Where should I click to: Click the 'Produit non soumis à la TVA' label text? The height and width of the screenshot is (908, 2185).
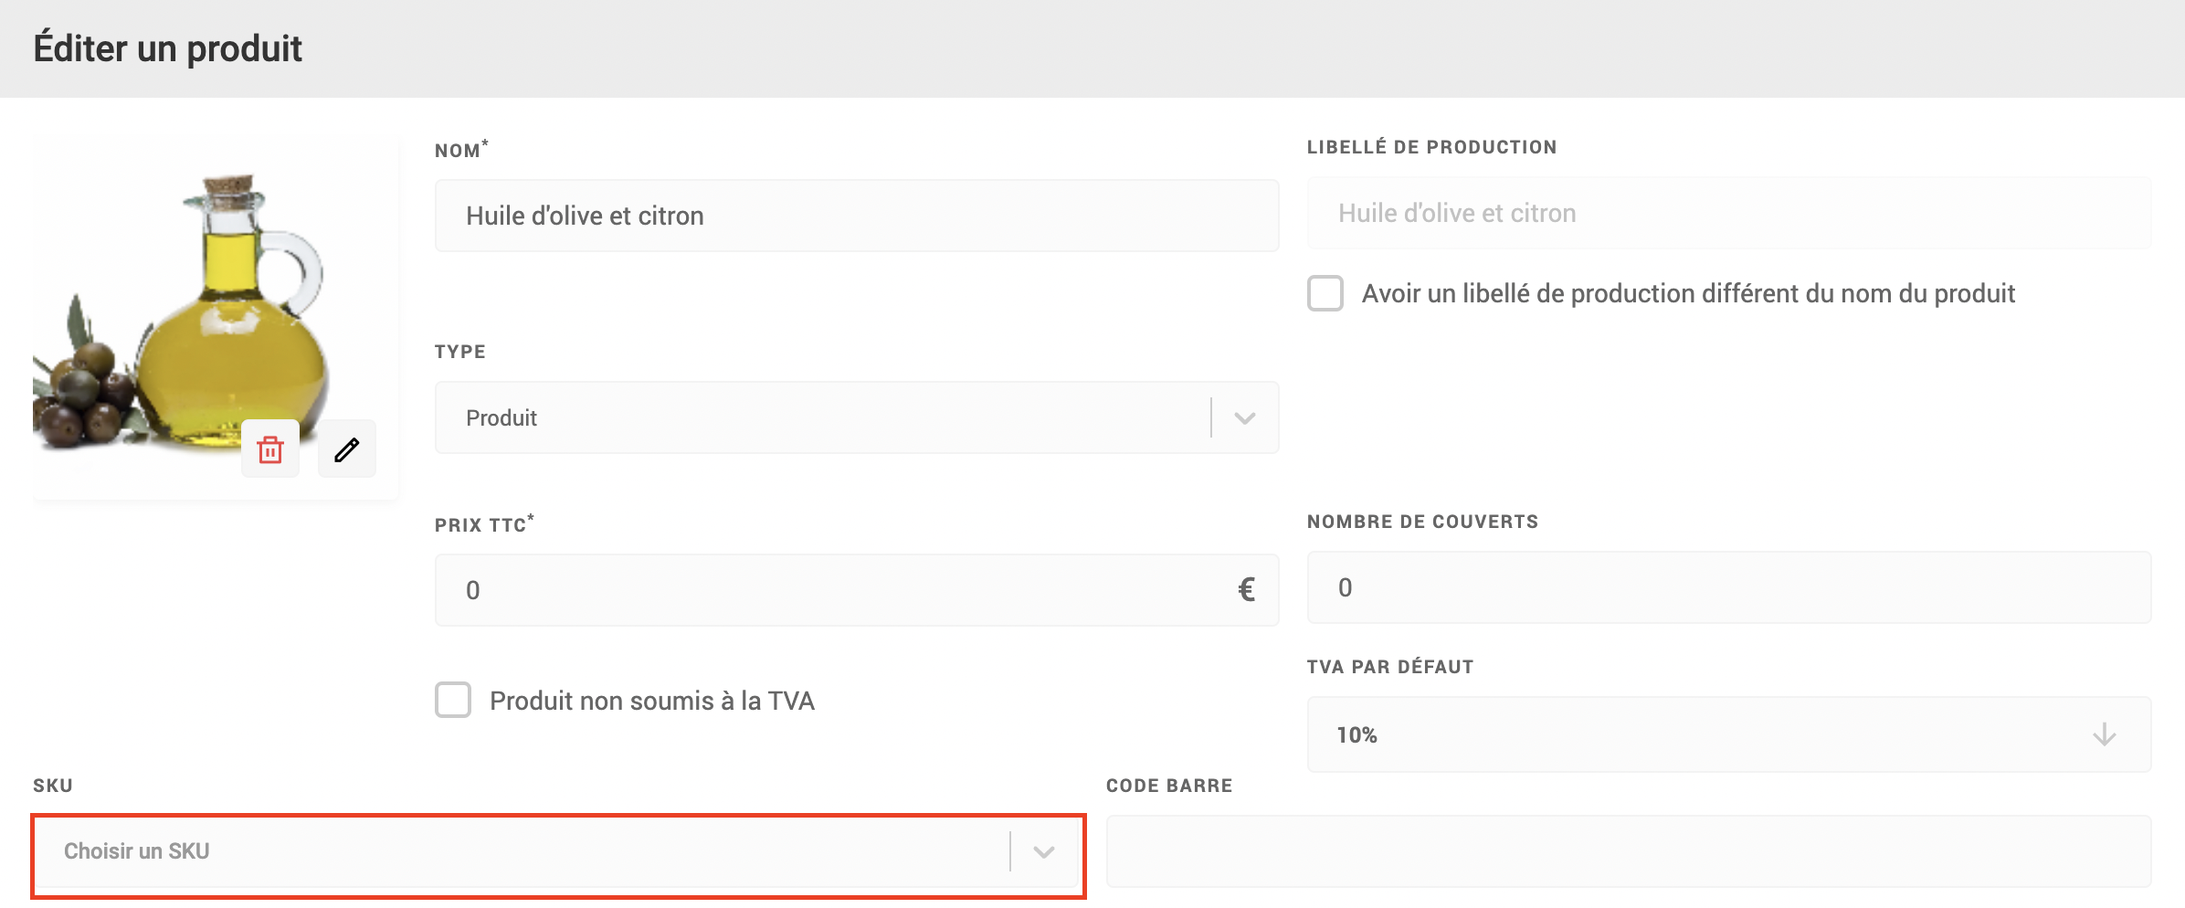point(651,701)
